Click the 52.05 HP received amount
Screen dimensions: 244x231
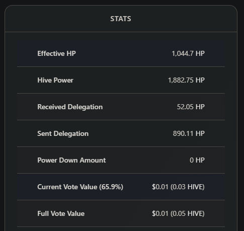click(x=191, y=107)
